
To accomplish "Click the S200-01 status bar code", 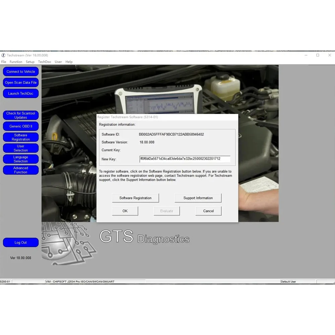I will [5, 282].
